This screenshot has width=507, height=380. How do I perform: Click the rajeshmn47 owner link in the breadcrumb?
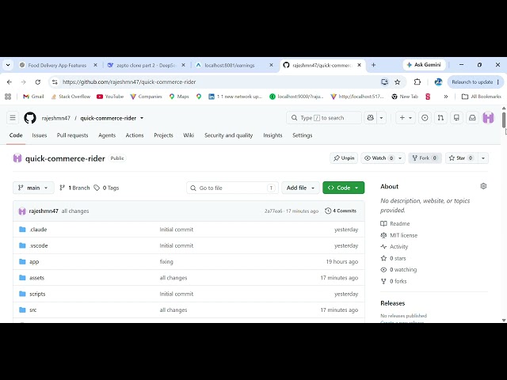(56, 118)
